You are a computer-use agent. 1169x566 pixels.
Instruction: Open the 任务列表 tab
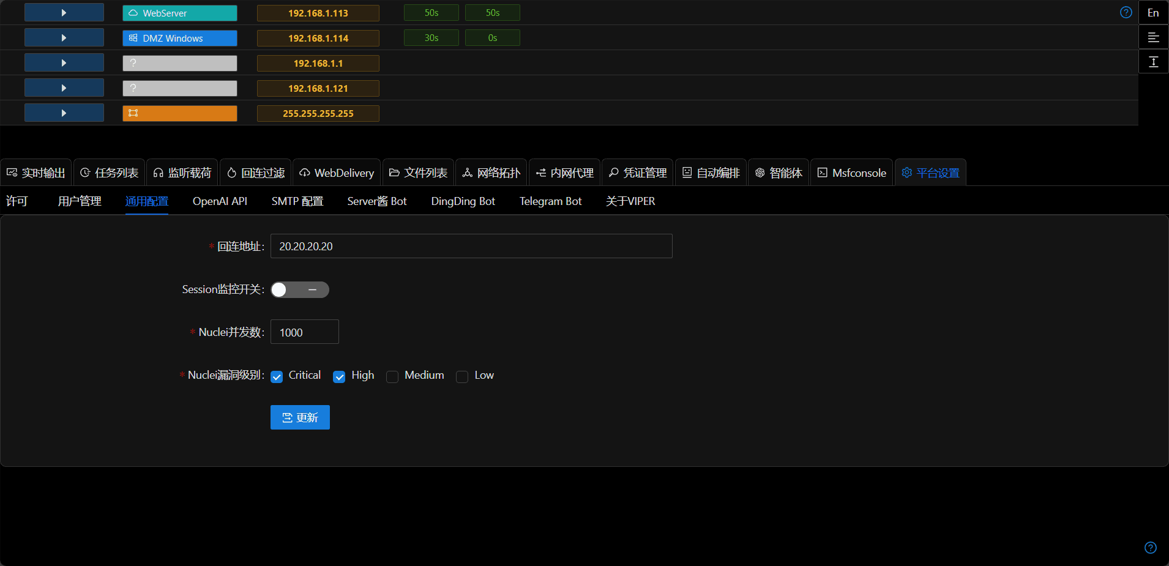point(110,173)
